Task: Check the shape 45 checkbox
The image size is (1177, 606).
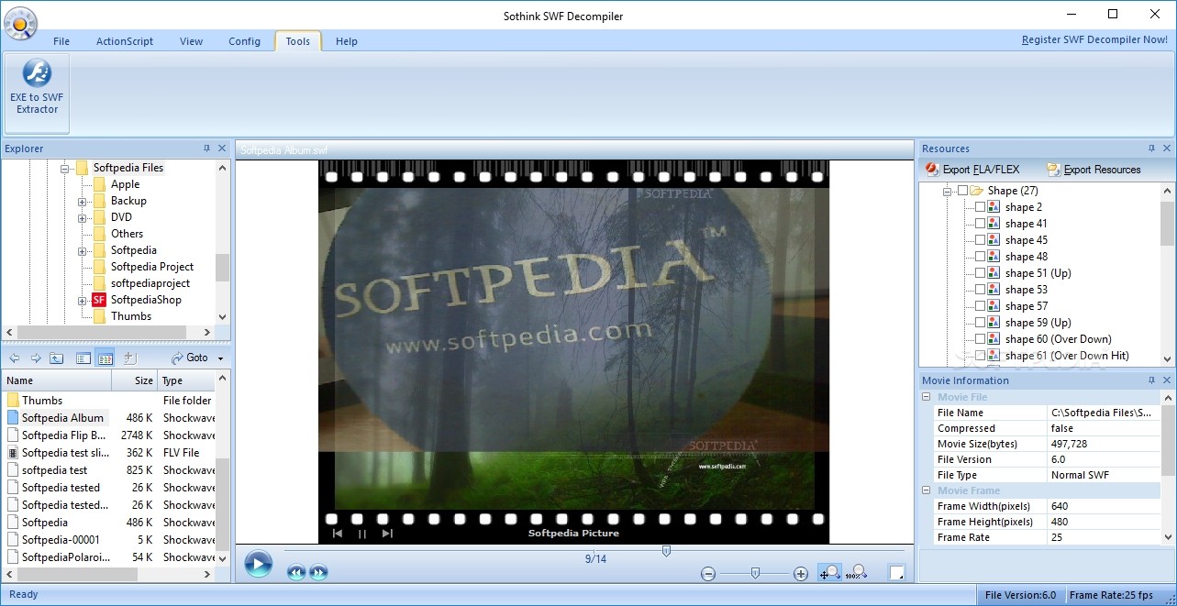Action: tap(980, 240)
